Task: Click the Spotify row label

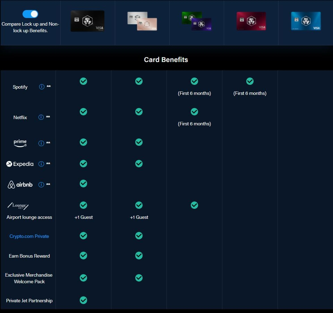Action: click(20, 87)
